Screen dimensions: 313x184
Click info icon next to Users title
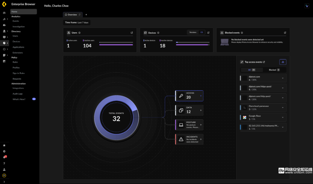pyautogui.click(x=80, y=33)
